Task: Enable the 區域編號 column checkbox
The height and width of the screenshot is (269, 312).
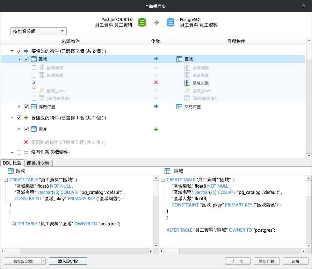Action: 34,67
